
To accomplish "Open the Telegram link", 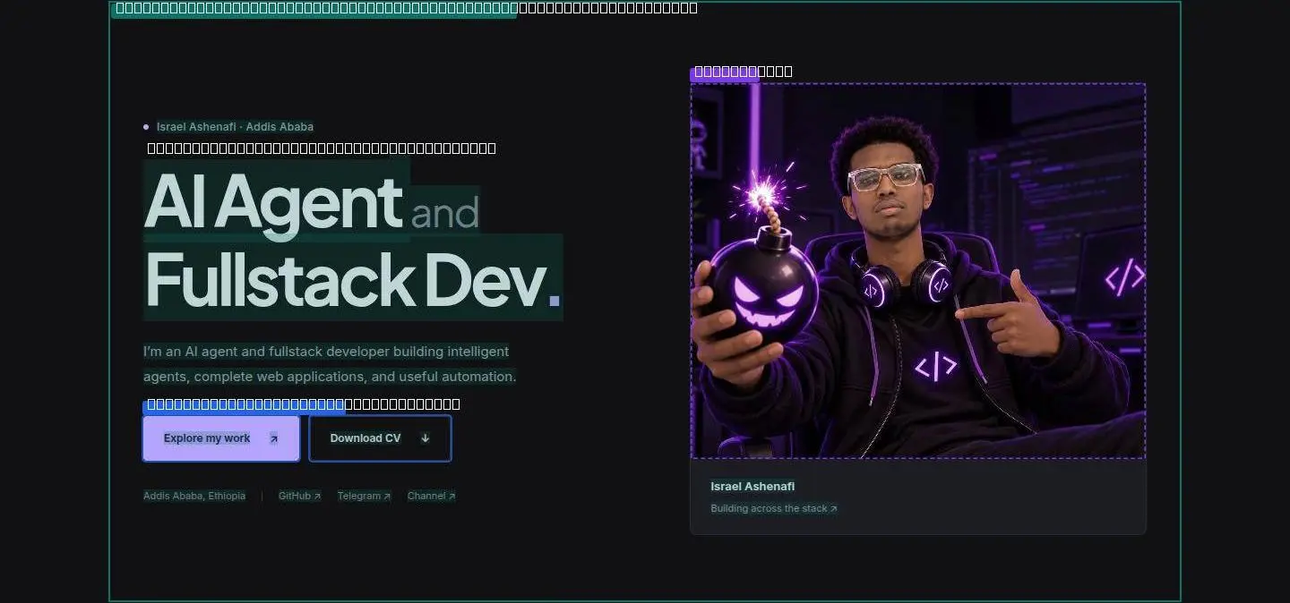I will [364, 496].
